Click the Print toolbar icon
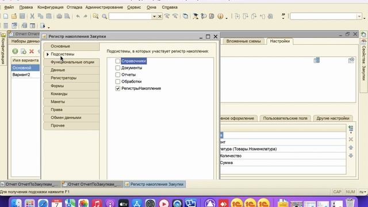This screenshot has height=207, width=368. pyautogui.click(x=59, y=16)
